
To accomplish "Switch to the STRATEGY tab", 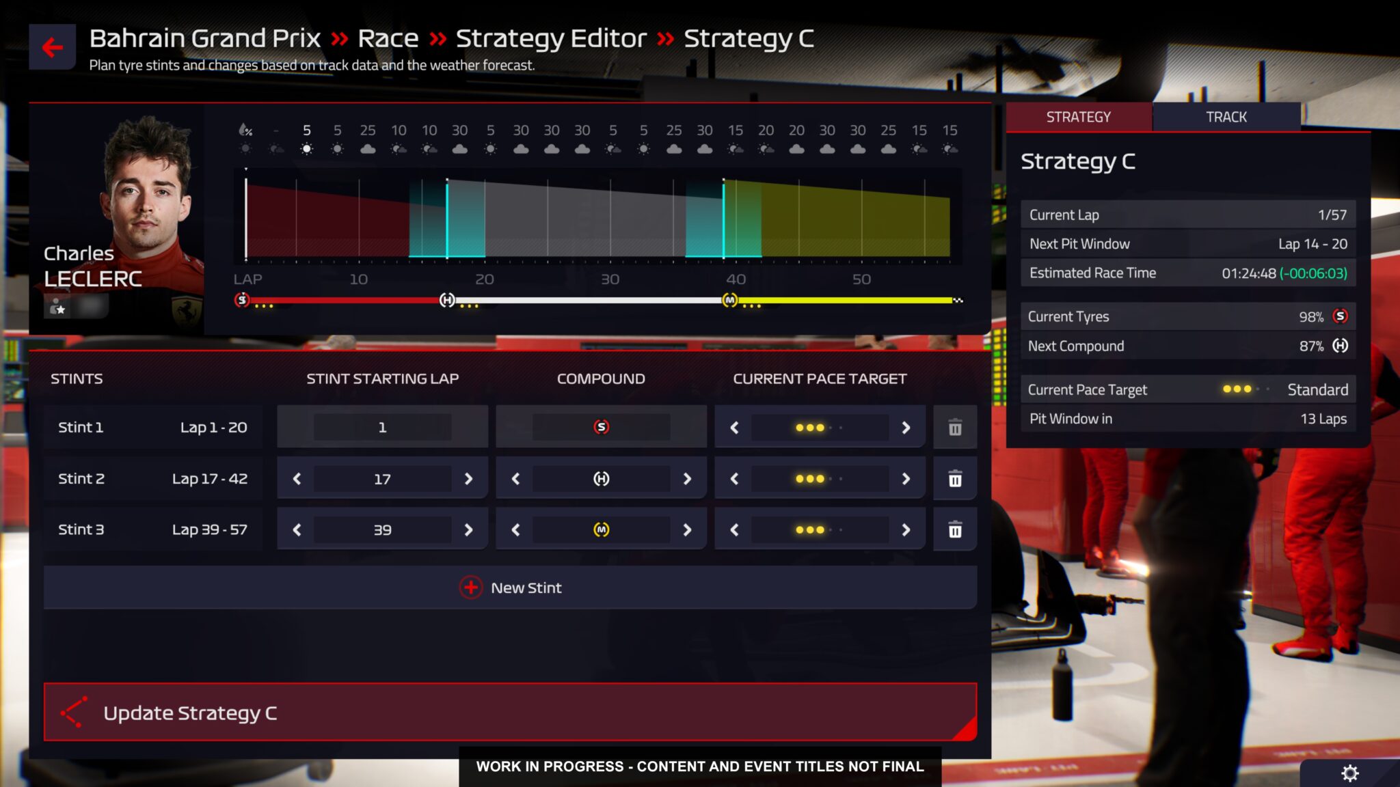I will point(1079,115).
